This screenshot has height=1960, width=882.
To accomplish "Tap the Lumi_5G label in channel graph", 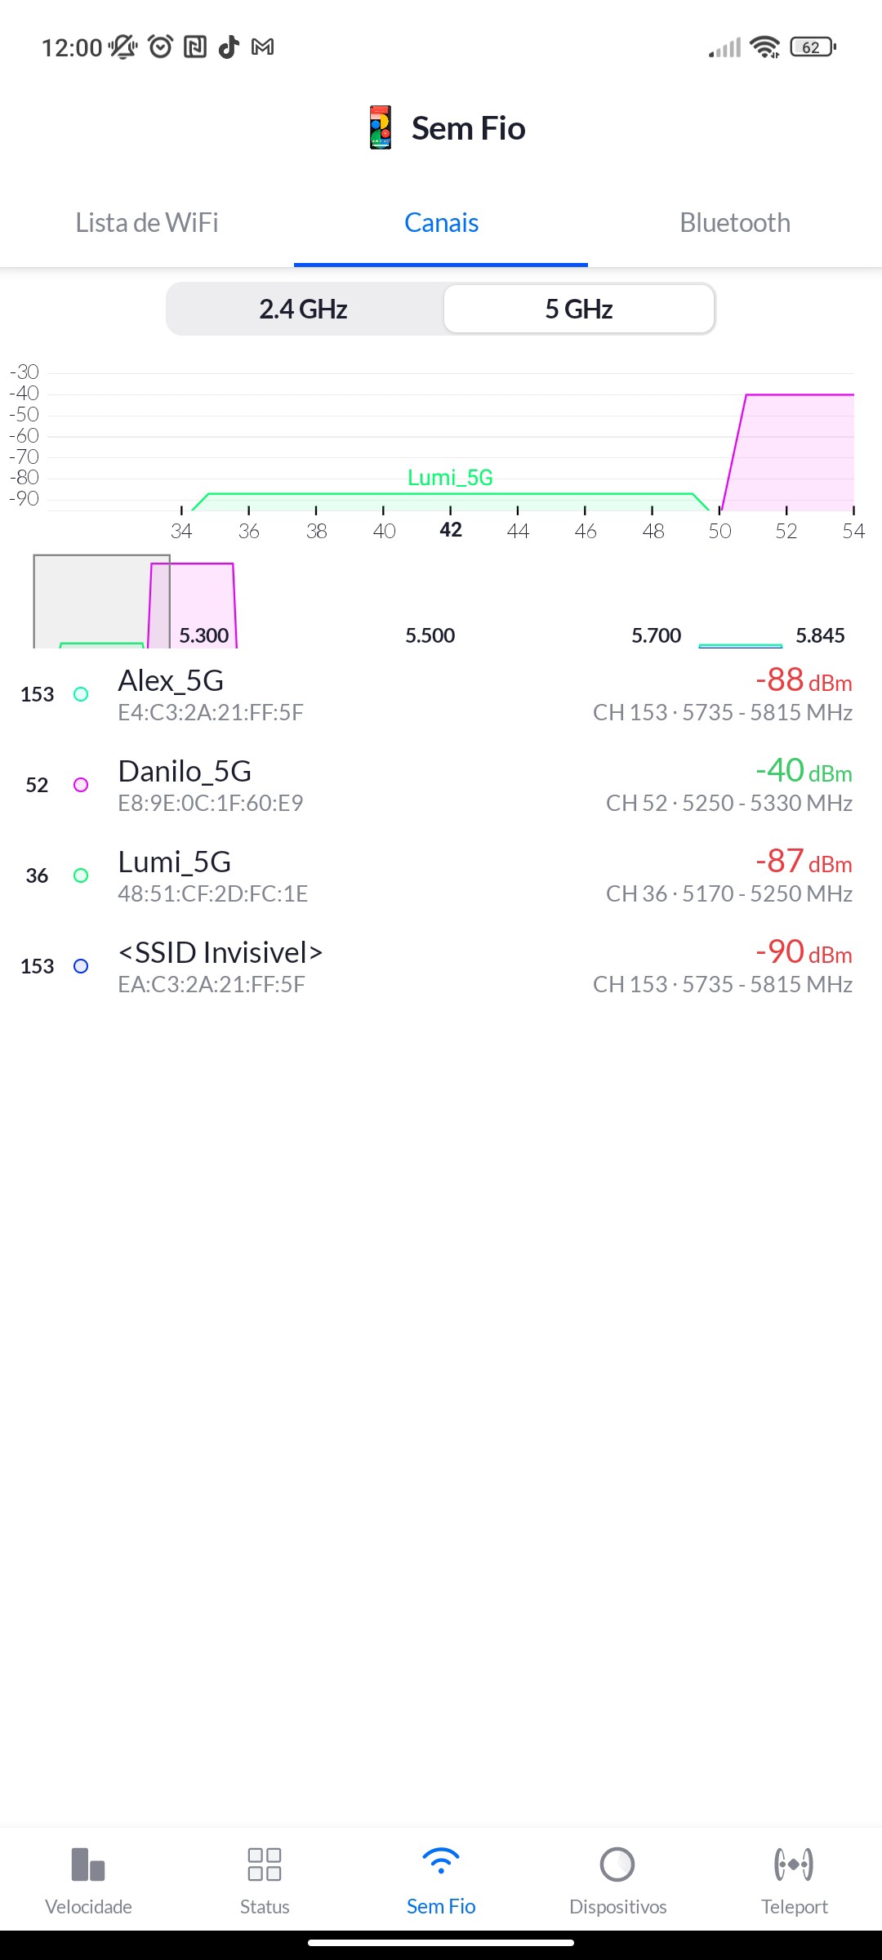I will pos(450,478).
